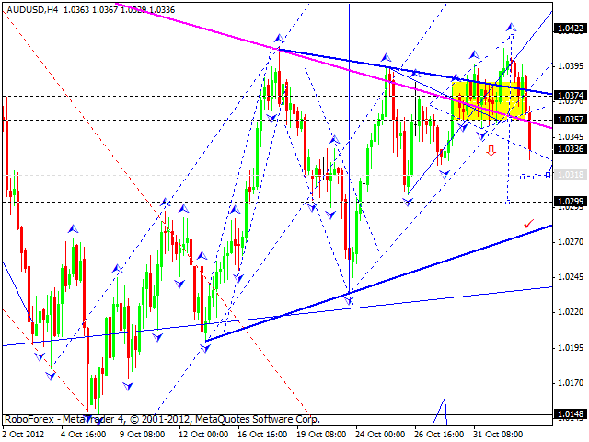Click the cross marker at vertical line bottom

pos(350,300)
